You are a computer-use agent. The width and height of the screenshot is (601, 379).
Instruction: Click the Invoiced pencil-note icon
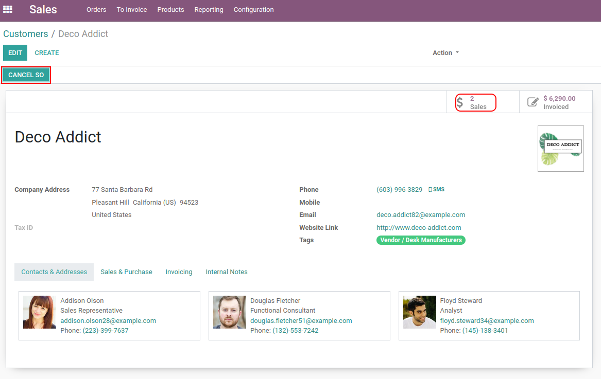[533, 102]
